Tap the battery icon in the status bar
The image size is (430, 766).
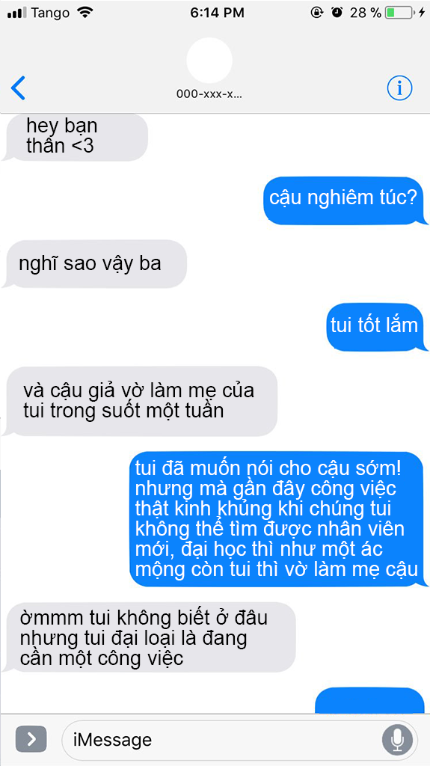pyautogui.click(x=399, y=13)
